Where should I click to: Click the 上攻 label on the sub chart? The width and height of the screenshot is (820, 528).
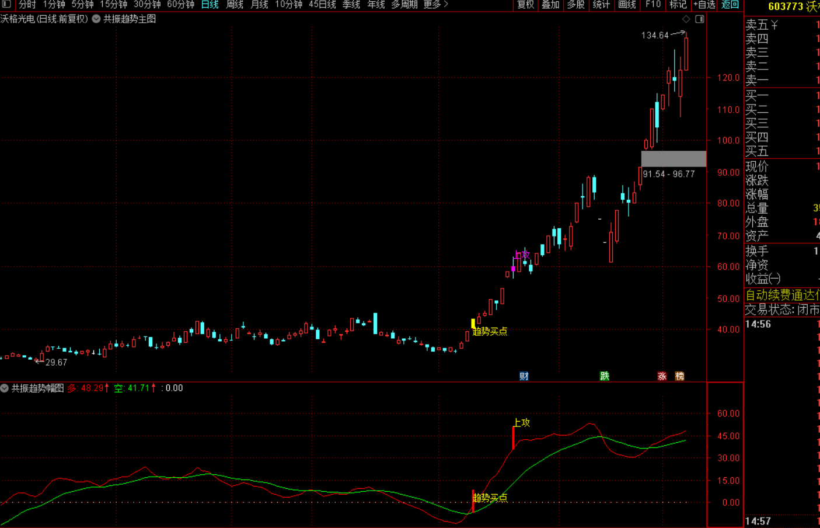point(522,422)
